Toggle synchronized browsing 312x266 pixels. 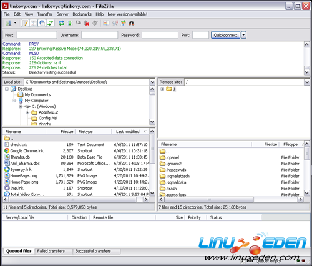124,23
